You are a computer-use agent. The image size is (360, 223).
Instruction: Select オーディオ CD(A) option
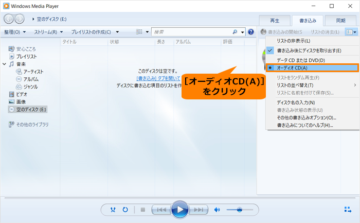pos(312,68)
